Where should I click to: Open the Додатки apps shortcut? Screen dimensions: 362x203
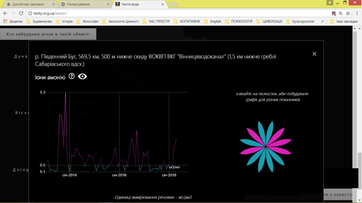pyautogui.click(x=13, y=21)
